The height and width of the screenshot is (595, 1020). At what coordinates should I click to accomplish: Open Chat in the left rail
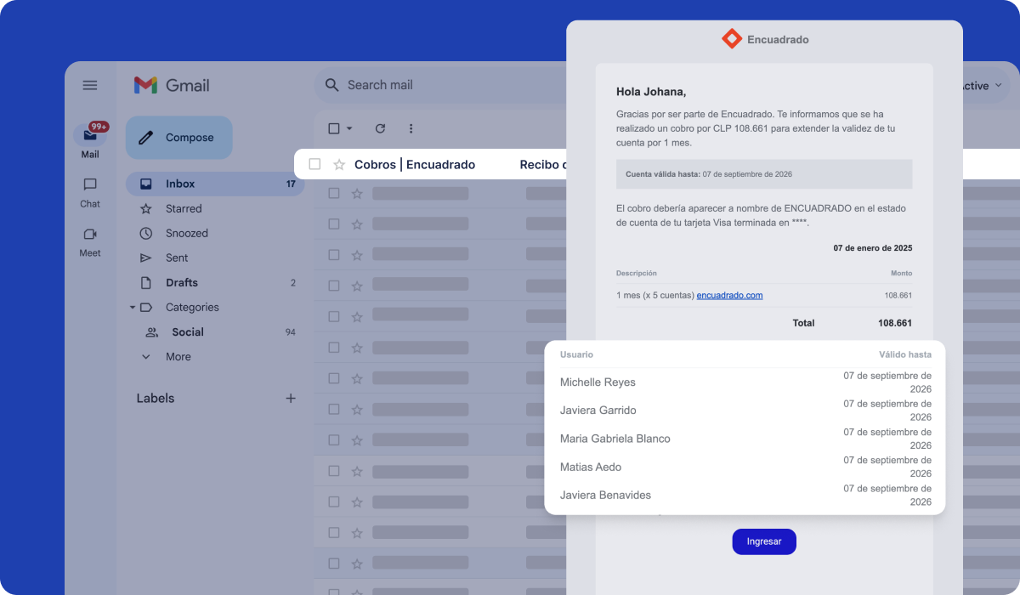click(90, 192)
